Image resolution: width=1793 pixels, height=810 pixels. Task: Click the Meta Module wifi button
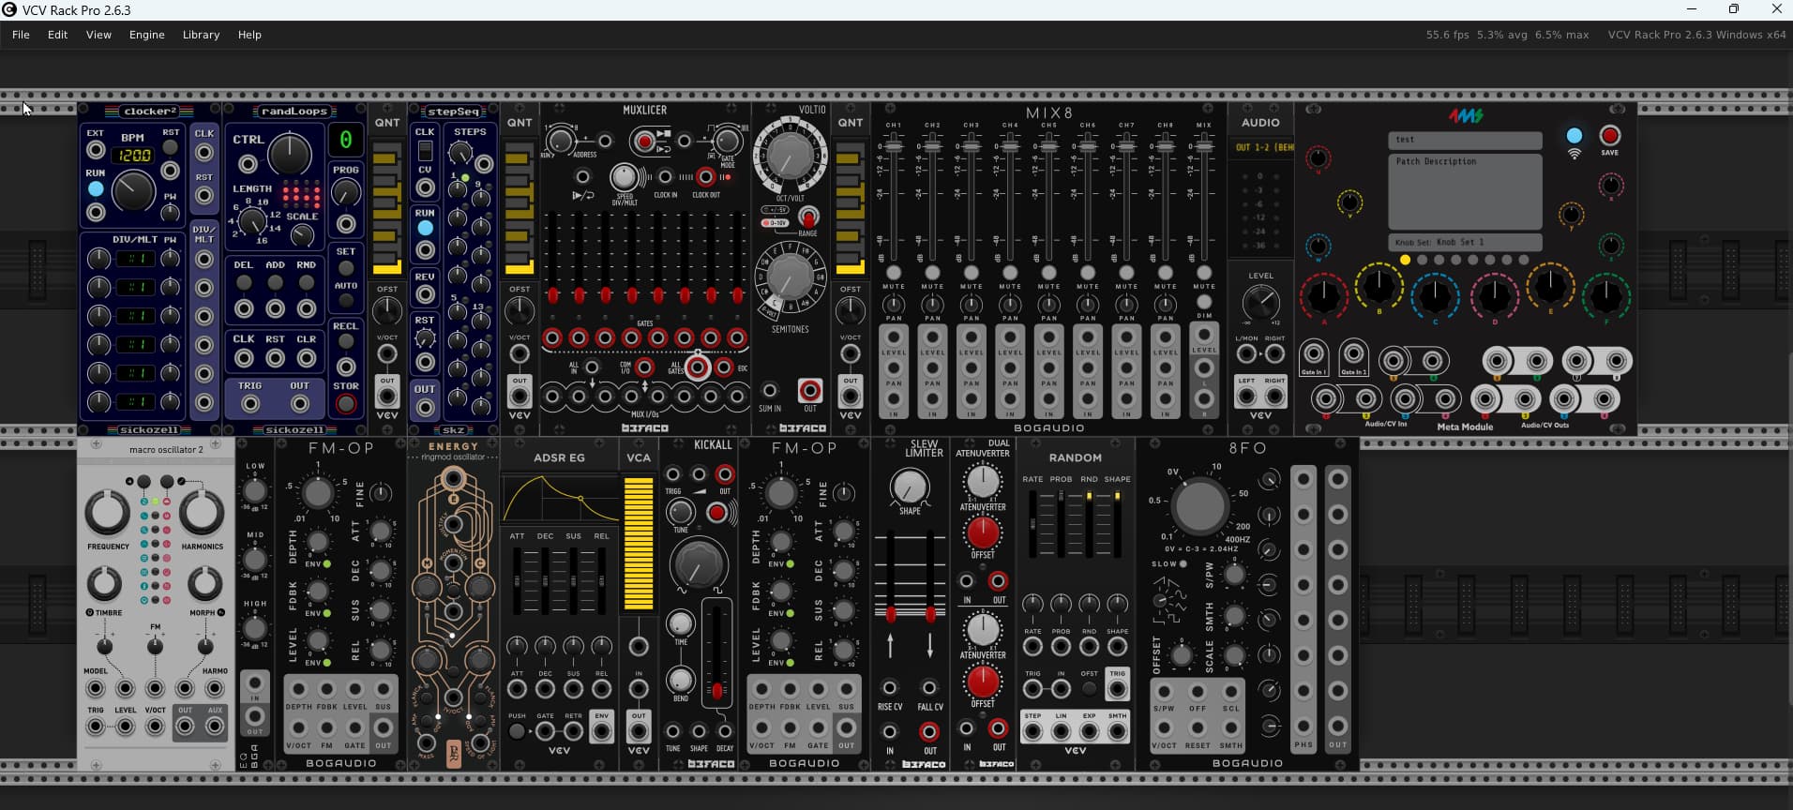pyautogui.click(x=1575, y=136)
